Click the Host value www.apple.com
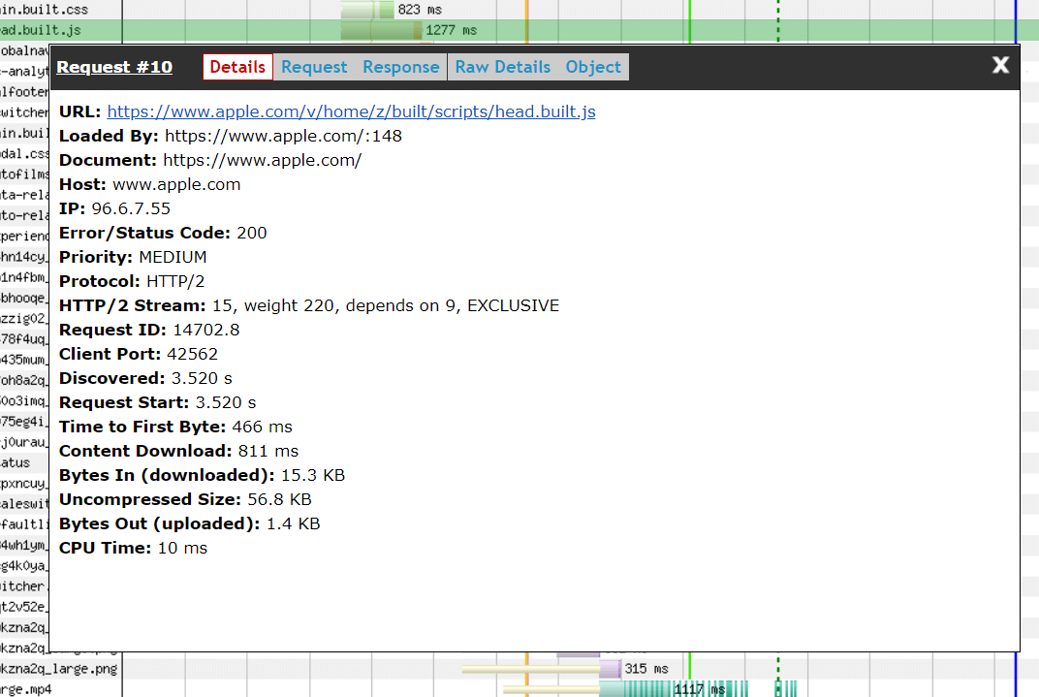The image size is (1039, 697). (x=176, y=184)
